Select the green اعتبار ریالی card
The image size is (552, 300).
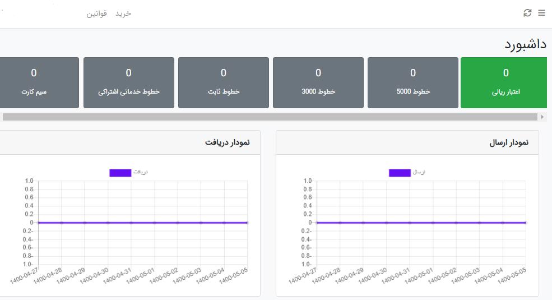coord(504,82)
